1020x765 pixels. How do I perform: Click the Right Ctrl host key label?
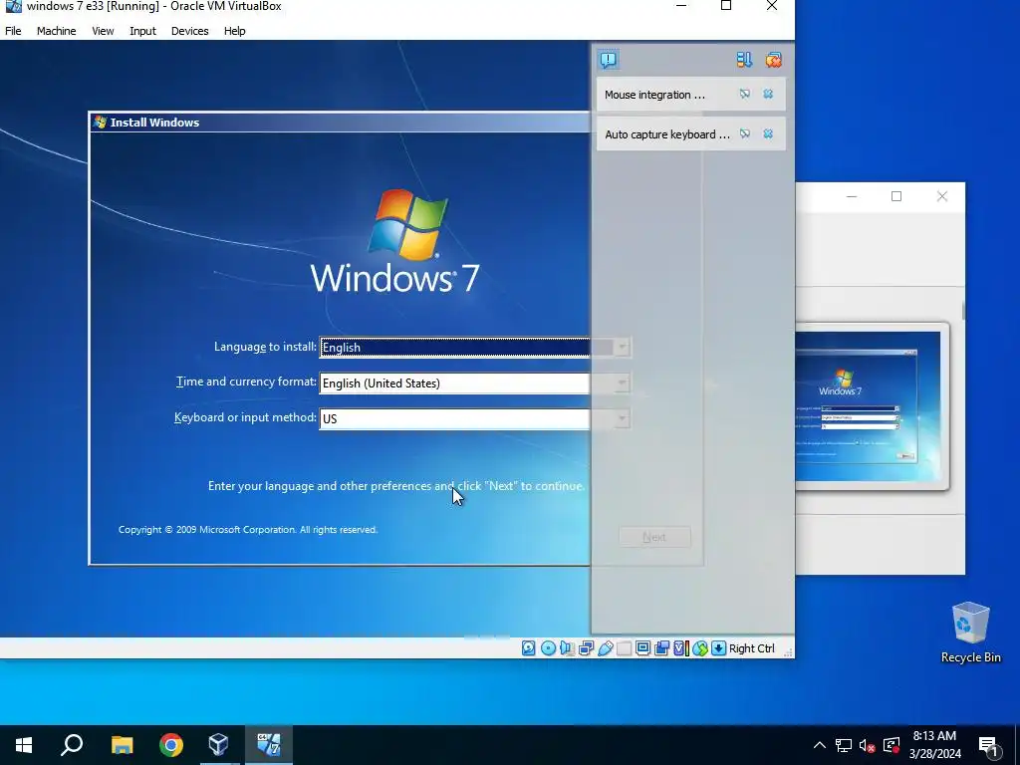pyautogui.click(x=751, y=648)
